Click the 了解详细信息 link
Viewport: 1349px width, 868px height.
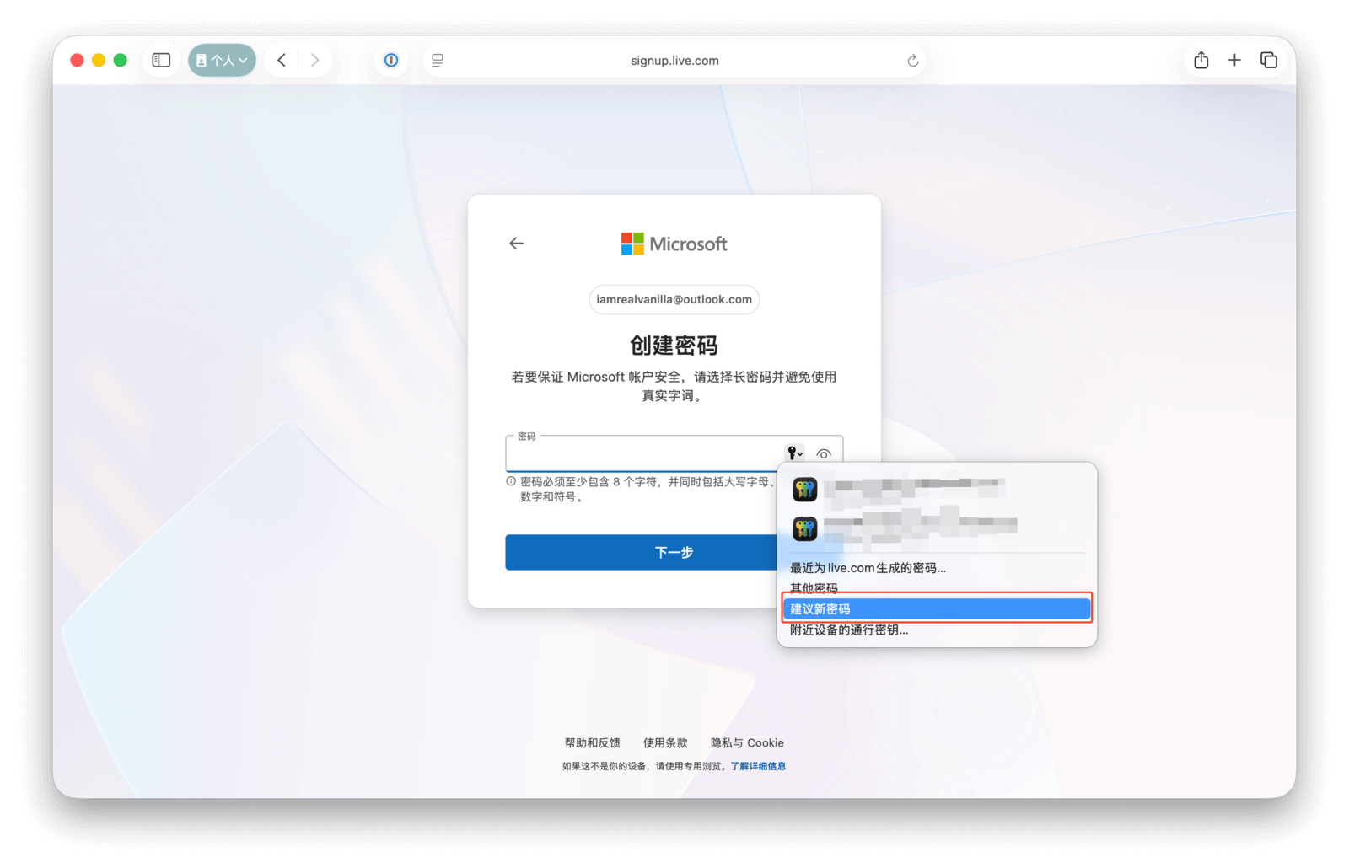pyautogui.click(x=758, y=766)
